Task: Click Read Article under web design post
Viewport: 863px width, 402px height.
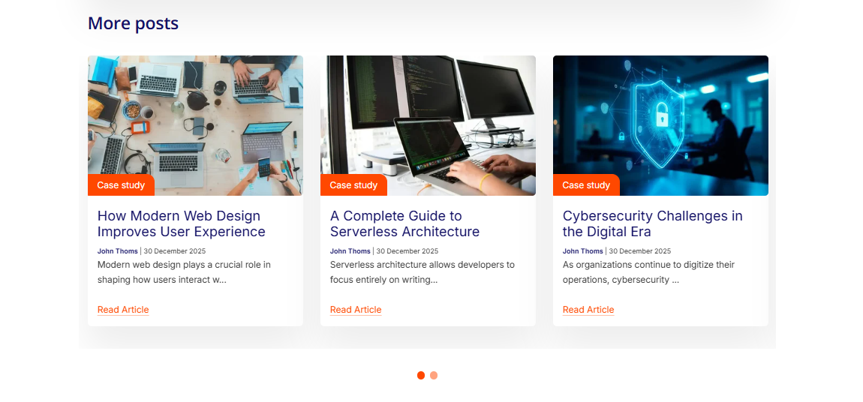Action: [x=123, y=310]
